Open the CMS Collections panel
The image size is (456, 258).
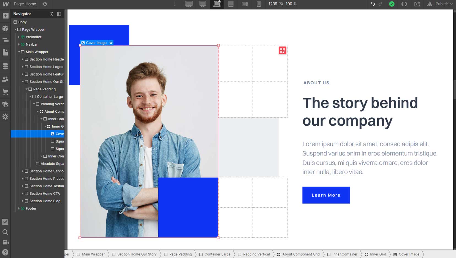click(5, 66)
